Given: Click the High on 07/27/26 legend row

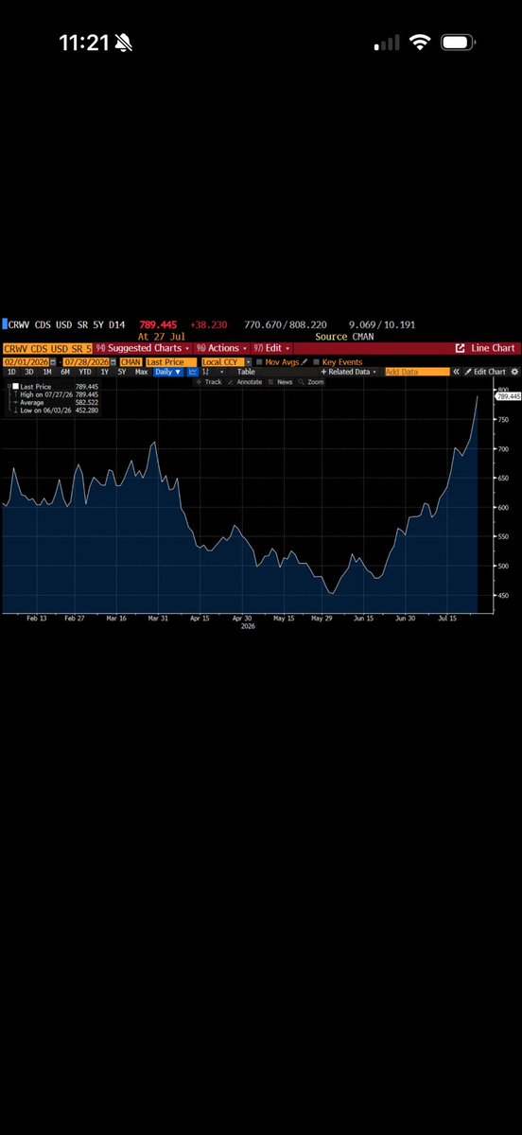Looking at the screenshot, I should (58, 393).
